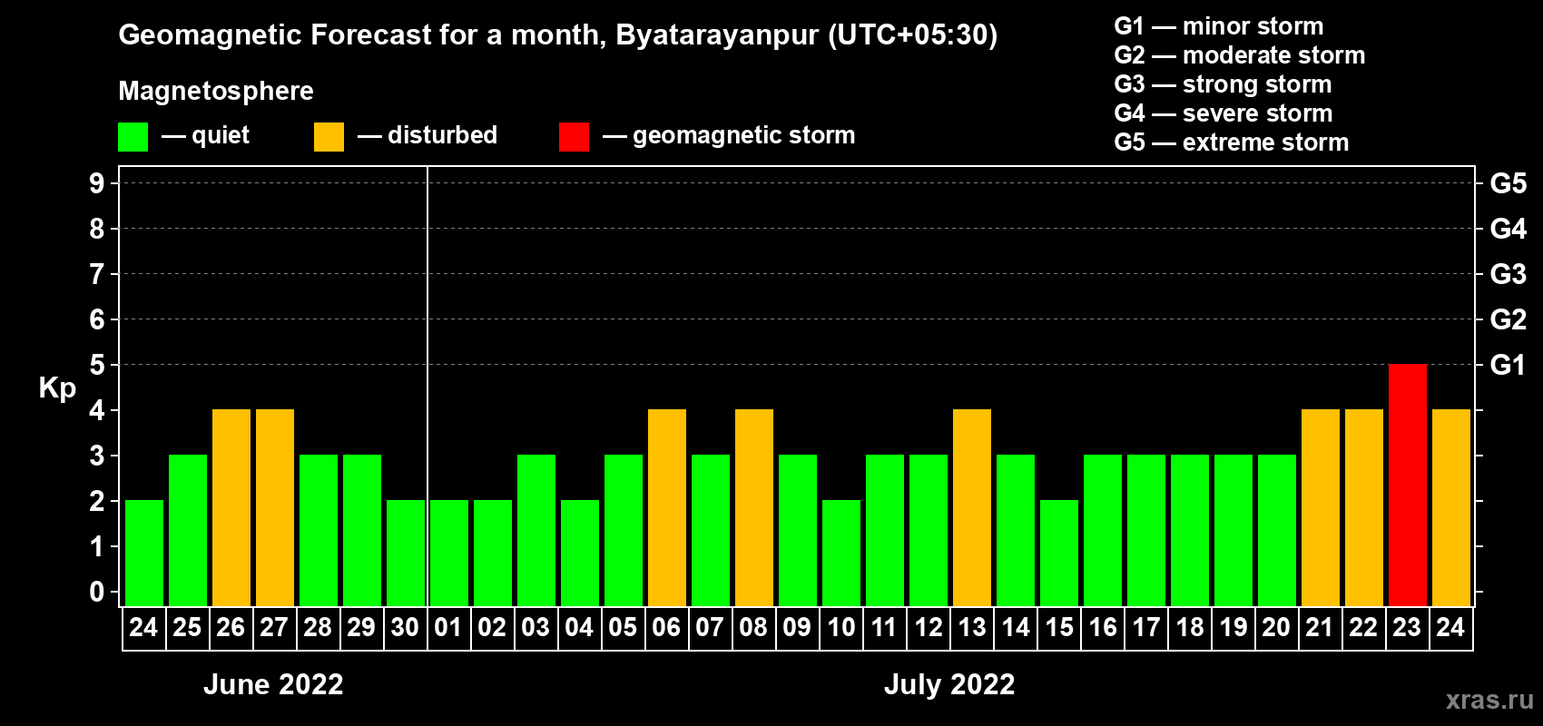This screenshot has height=726, width=1543.
Task: Click the orange bar for June 26
Action: 231,507
